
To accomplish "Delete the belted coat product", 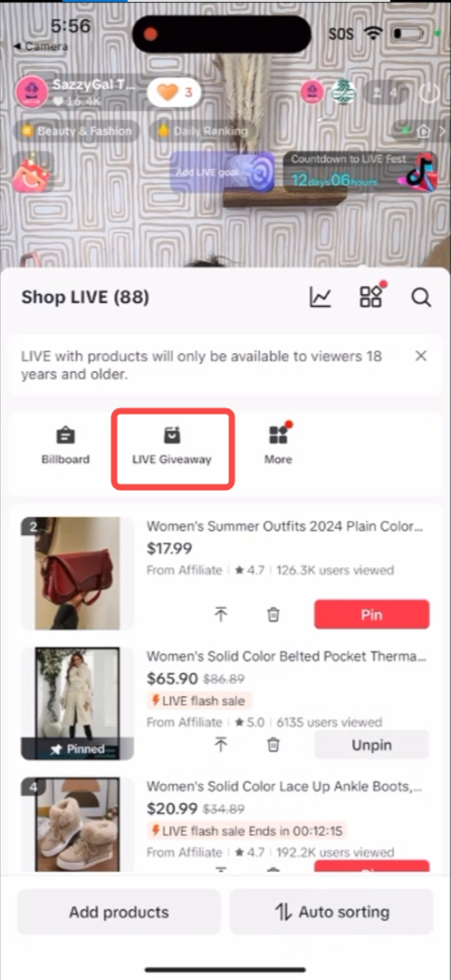I will 273,744.
